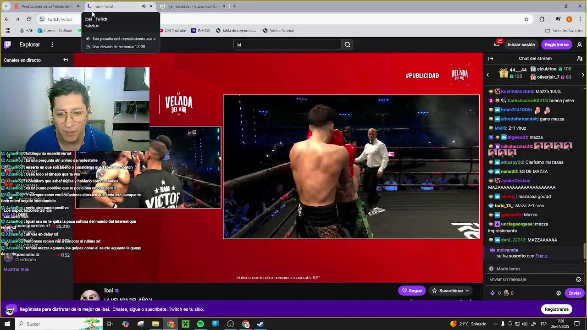This screenshot has height=330, width=587.
Task: View site information icon in address bar
Action: pyautogui.click(x=42, y=19)
